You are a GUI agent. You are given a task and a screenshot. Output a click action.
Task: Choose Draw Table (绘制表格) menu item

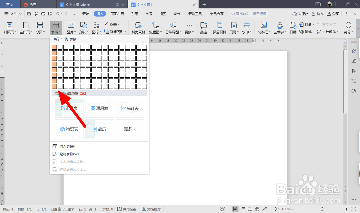click(100, 154)
